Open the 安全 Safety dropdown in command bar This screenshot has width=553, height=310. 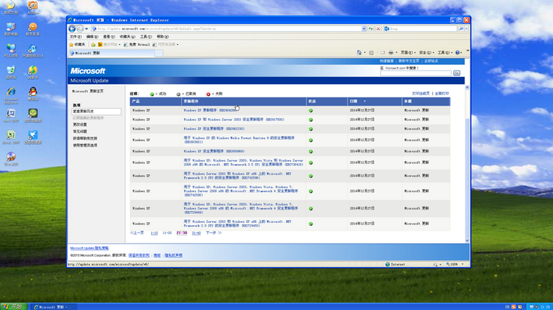[426, 52]
